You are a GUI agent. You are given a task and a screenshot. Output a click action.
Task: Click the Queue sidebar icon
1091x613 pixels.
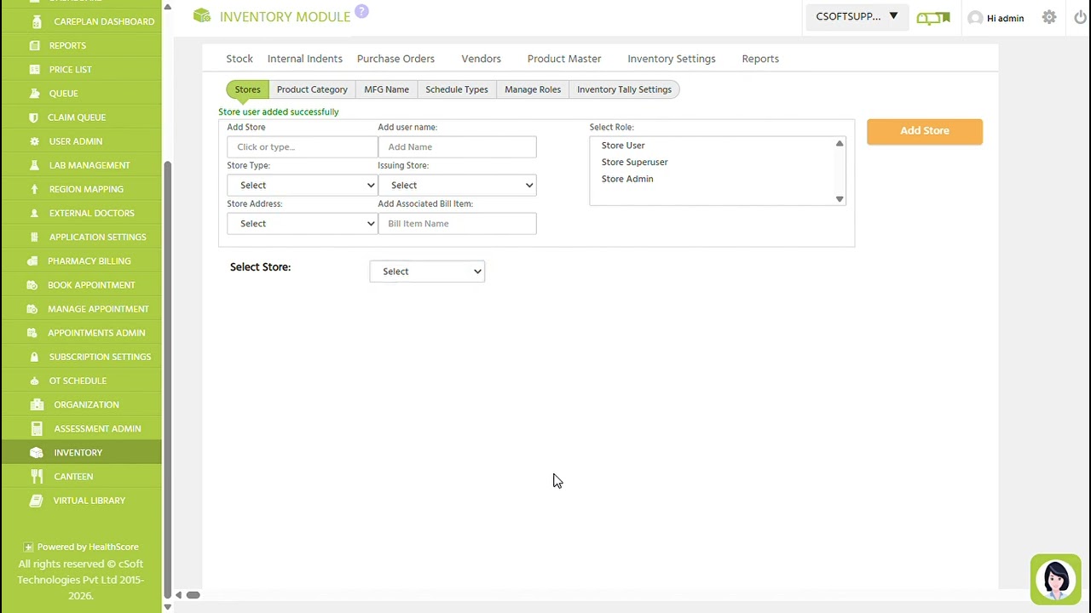click(x=34, y=93)
